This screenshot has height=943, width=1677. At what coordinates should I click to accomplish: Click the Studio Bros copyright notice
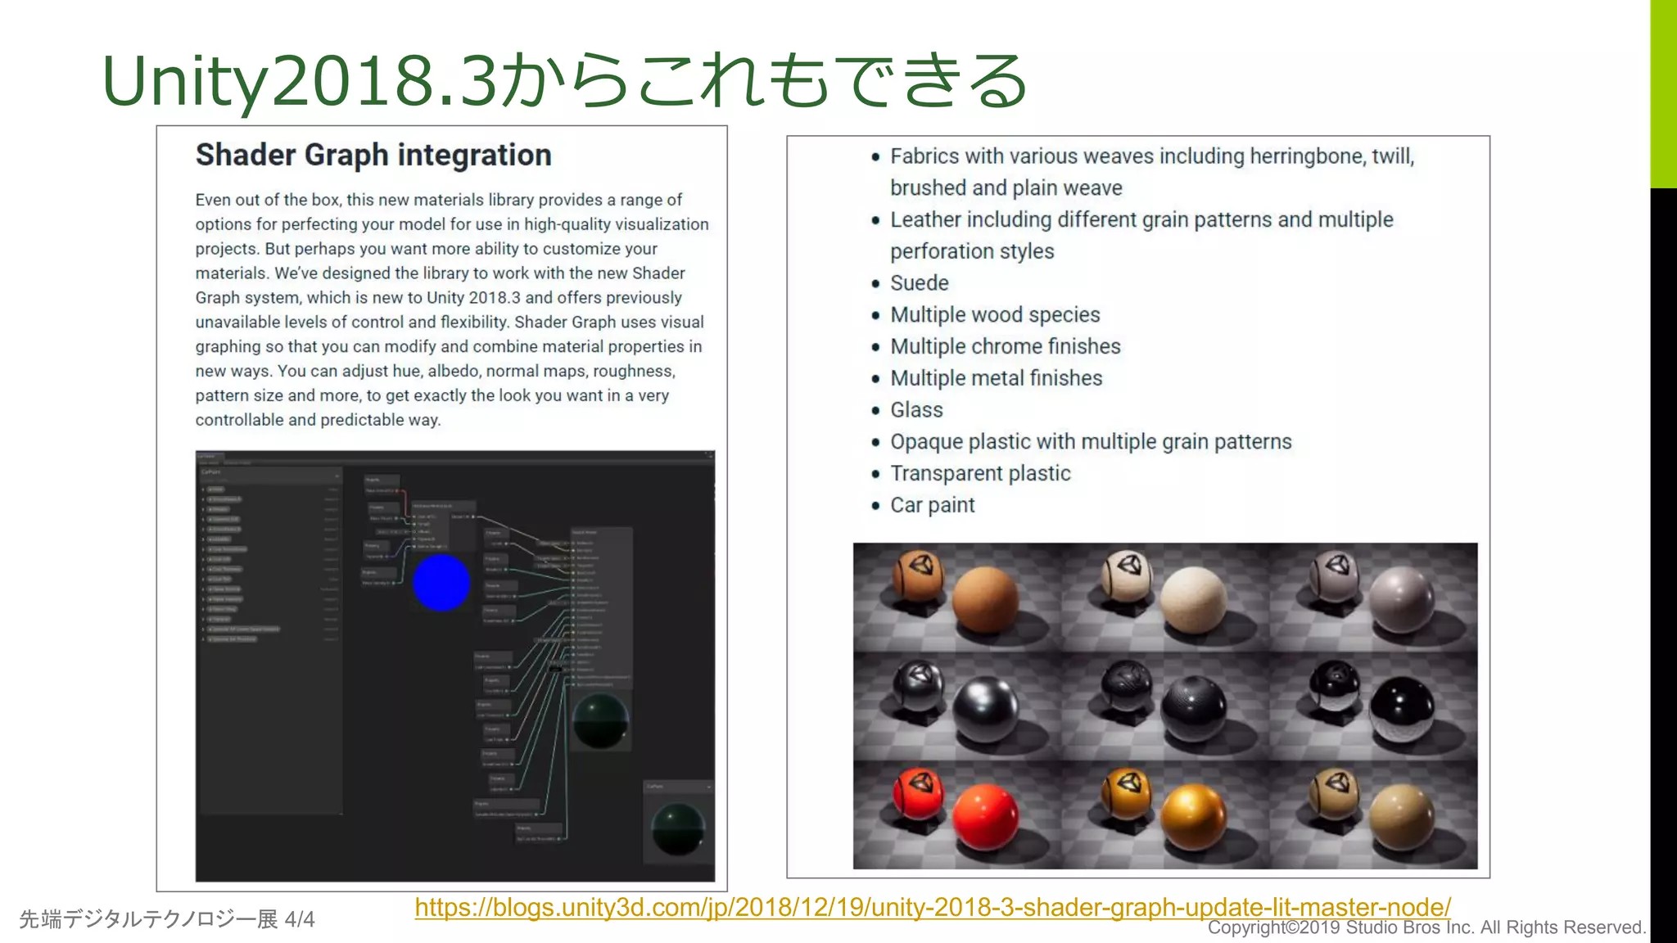(1426, 927)
